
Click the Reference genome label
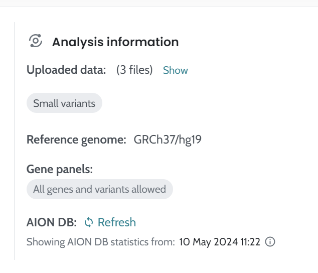tap(76, 140)
